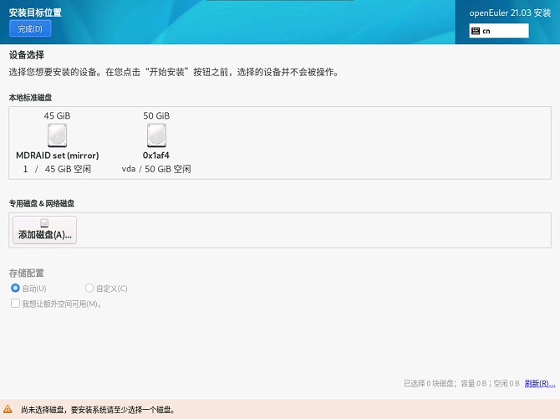Select the MDRAID set (mirror) disk icon
Screen dimensions: 560x419
coord(57,135)
